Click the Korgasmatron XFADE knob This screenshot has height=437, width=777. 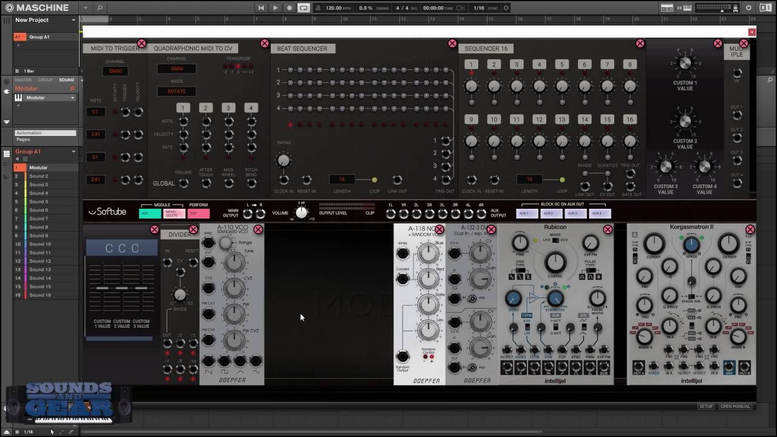(691, 245)
